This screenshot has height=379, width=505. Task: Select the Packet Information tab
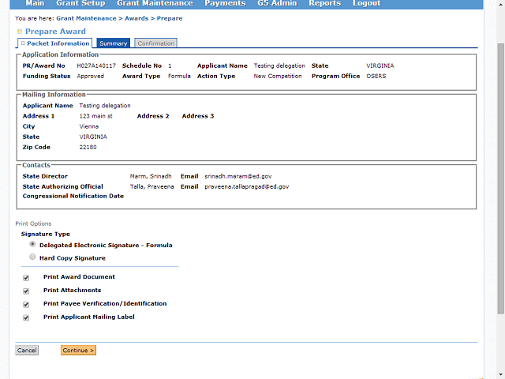(x=55, y=43)
